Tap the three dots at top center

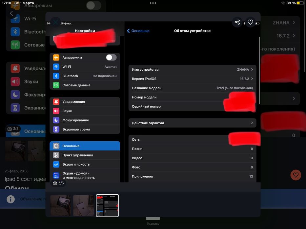153,3
